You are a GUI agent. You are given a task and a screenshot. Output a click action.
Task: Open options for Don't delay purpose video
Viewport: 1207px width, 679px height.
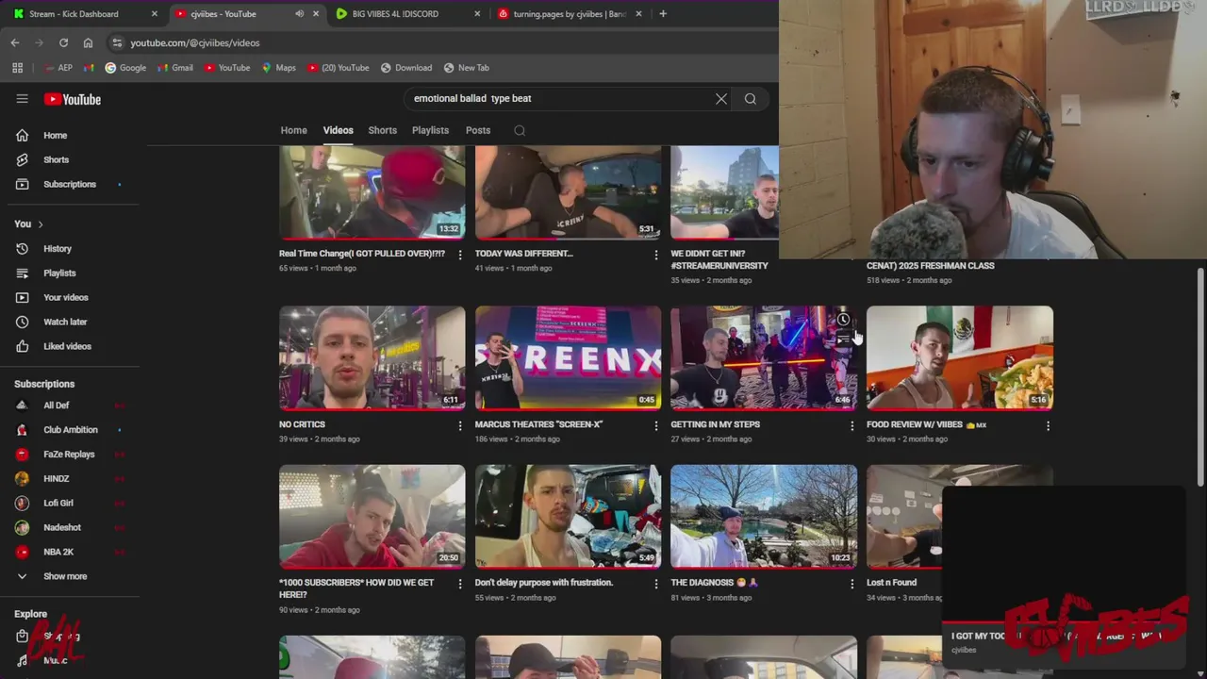[656, 584]
